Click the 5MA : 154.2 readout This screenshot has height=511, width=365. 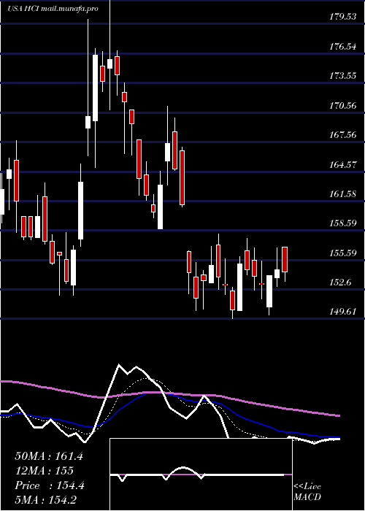46,500
